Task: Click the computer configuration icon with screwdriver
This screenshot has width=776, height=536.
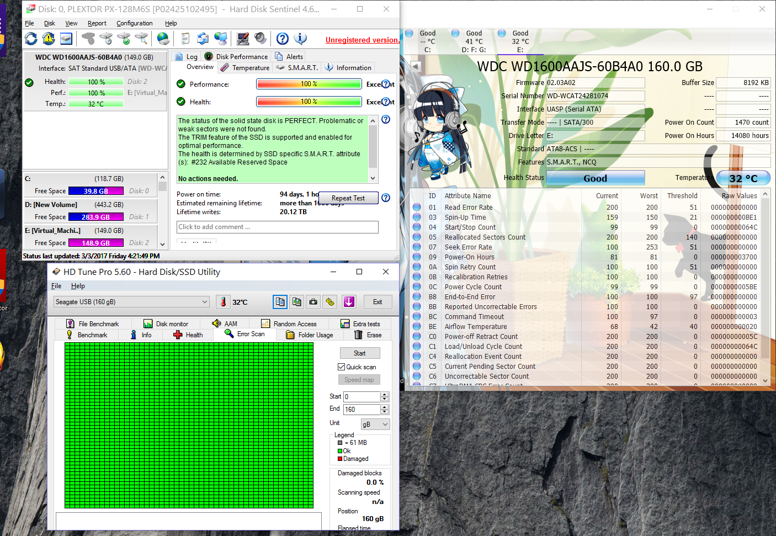Action: click(x=243, y=39)
